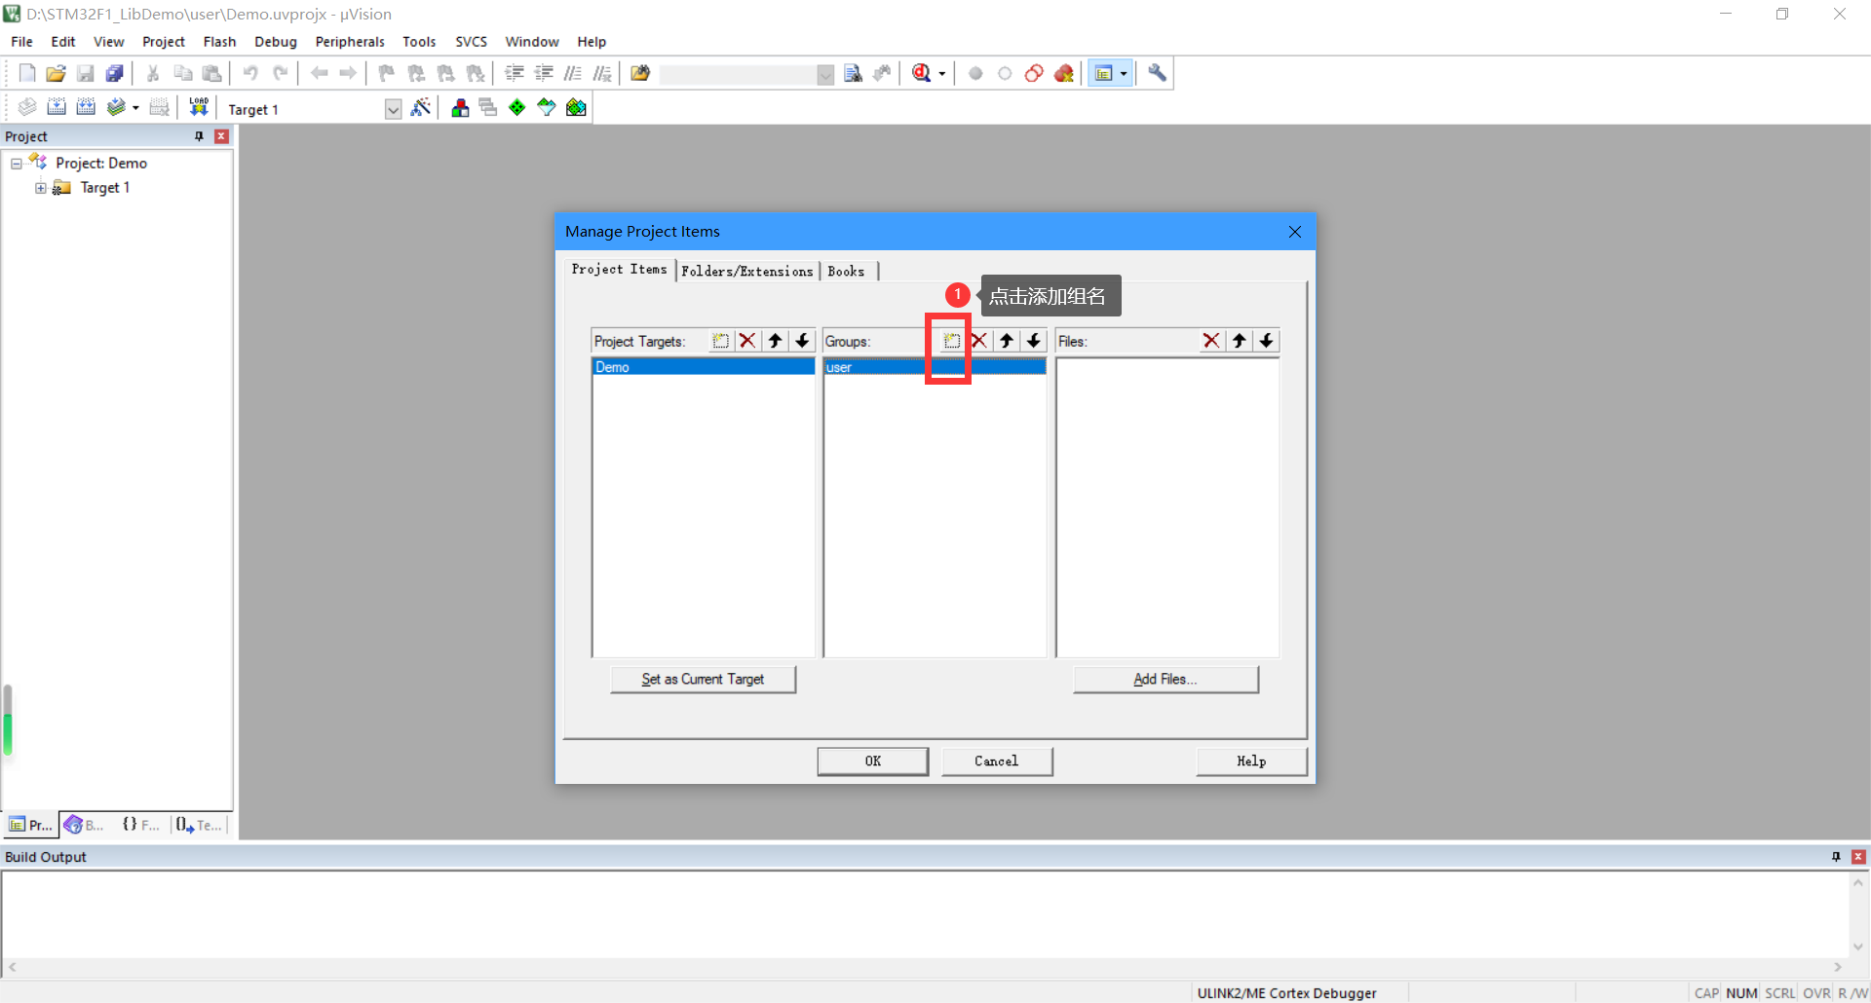The image size is (1871, 1003).
Task: Expand the debug session dropdown arrow
Action: (x=942, y=74)
